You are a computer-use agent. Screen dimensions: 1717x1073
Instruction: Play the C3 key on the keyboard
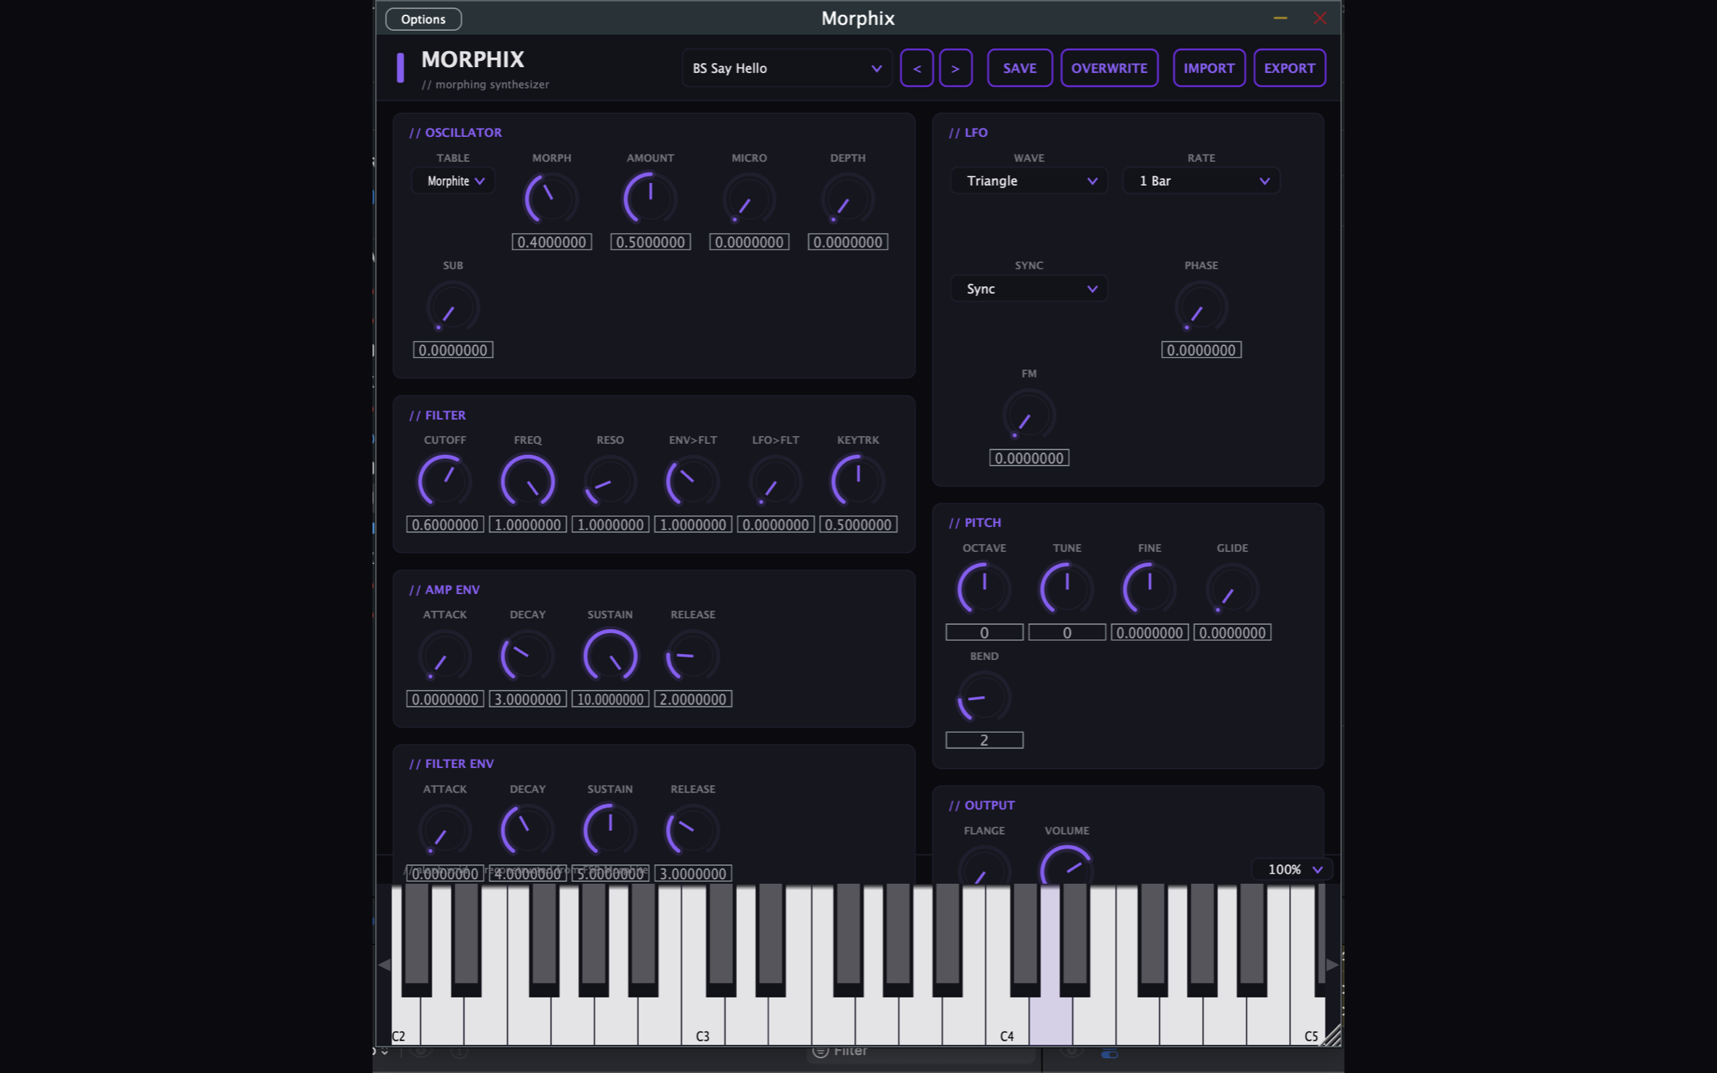click(703, 1022)
